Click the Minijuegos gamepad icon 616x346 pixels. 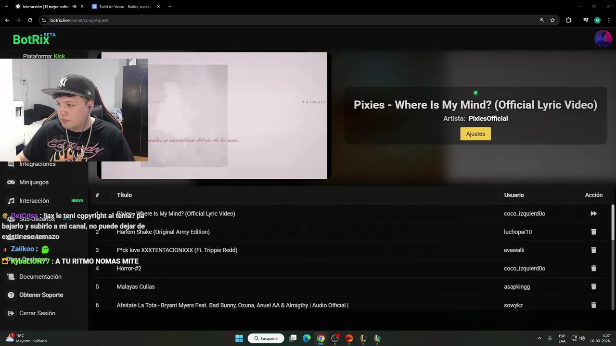click(11, 182)
